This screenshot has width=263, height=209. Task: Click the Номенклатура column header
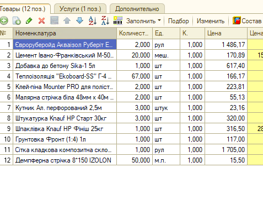[x=65, y=33]
